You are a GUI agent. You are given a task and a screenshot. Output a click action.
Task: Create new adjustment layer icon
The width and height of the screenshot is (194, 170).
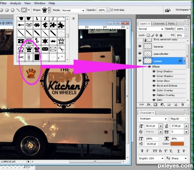pyautogui.click(x=162, y=105)
